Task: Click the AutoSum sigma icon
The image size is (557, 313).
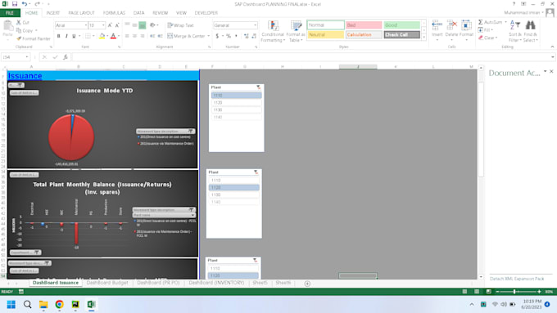Action: pyautogui.click(x=481, y=22)
